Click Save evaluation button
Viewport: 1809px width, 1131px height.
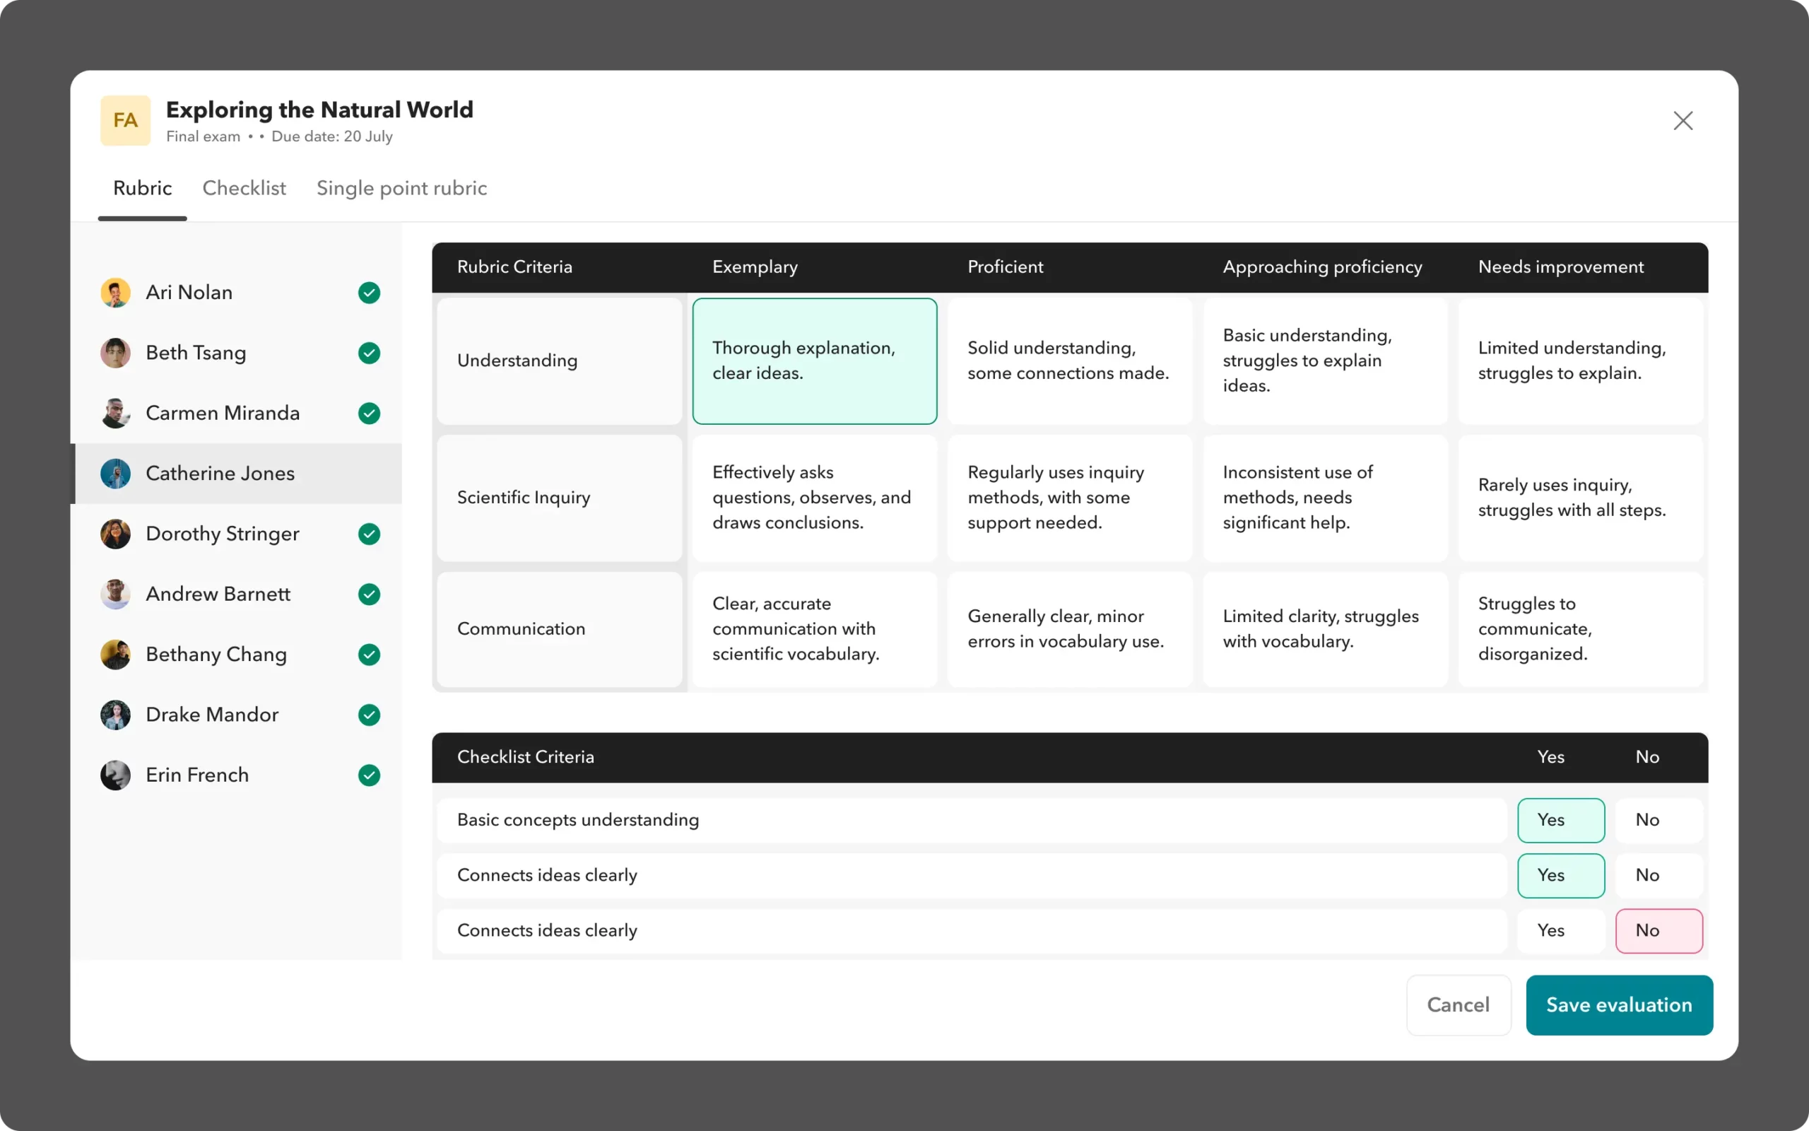tap(1619, 1004)
